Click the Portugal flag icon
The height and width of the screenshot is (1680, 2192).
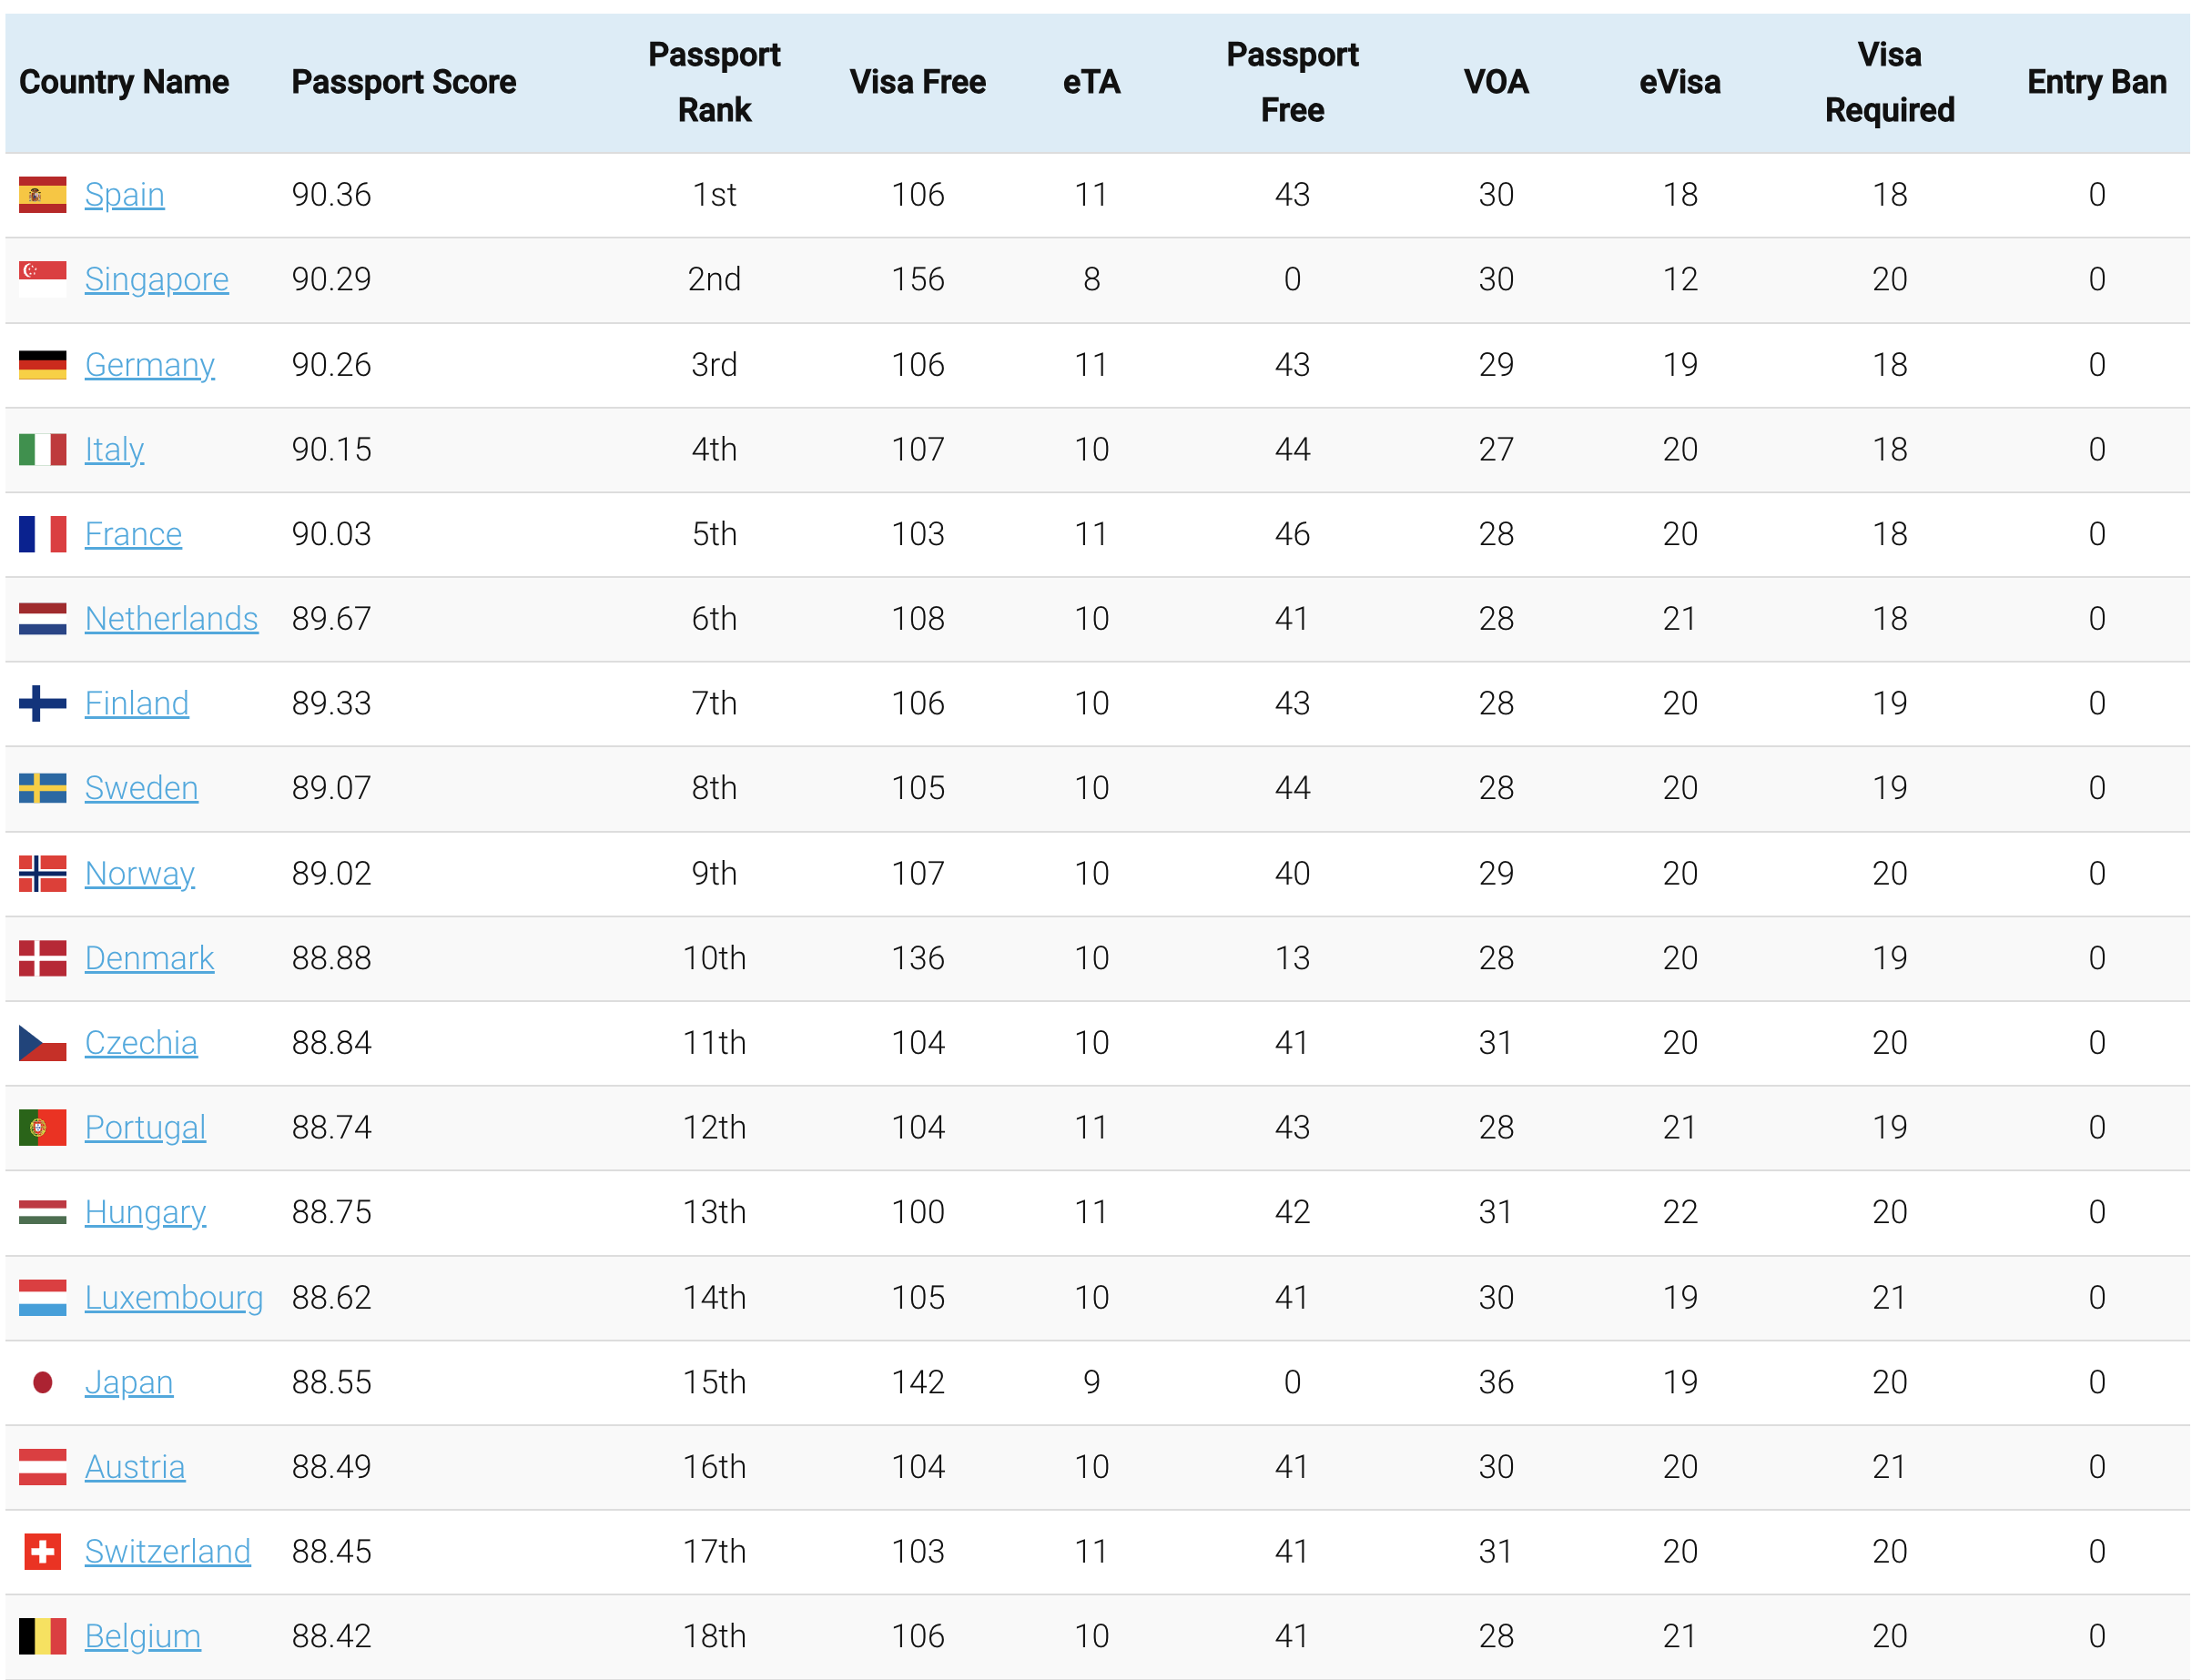coord(43,1127)
